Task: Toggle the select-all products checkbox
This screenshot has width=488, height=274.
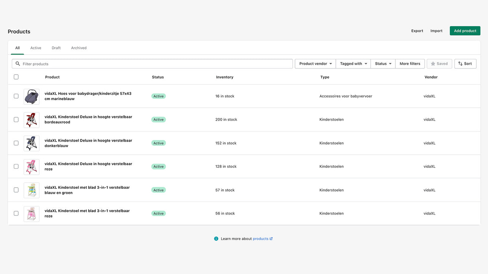Action: click(x=16, y=77)
